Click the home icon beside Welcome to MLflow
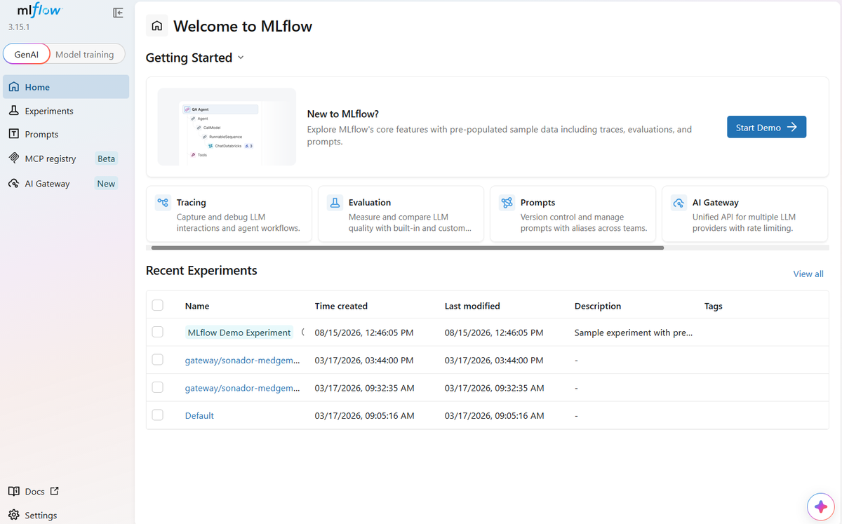The width and height of the screenshot is (842, 524). (157, 26)
